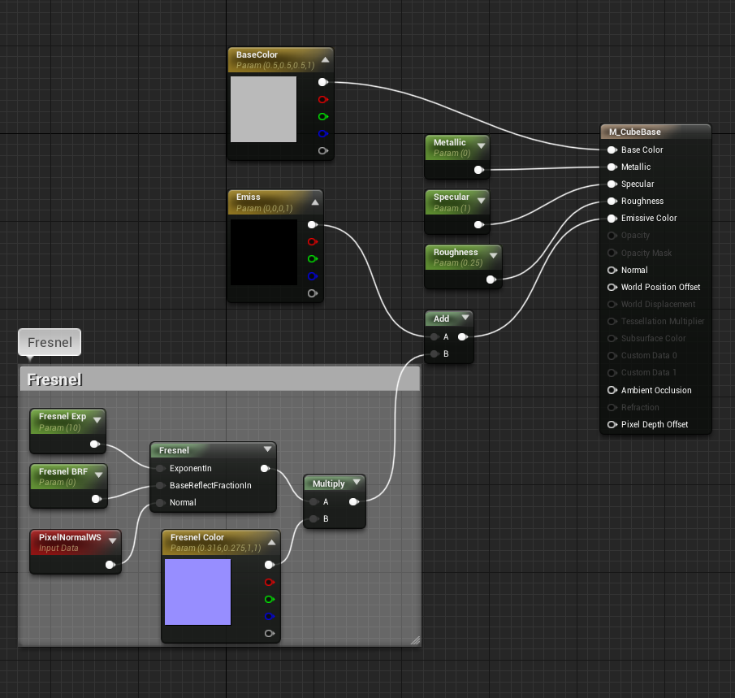The image size is (735, 698).
Task: Collapse the Emiss node preview arrow
Action: [x=315, y=202]
